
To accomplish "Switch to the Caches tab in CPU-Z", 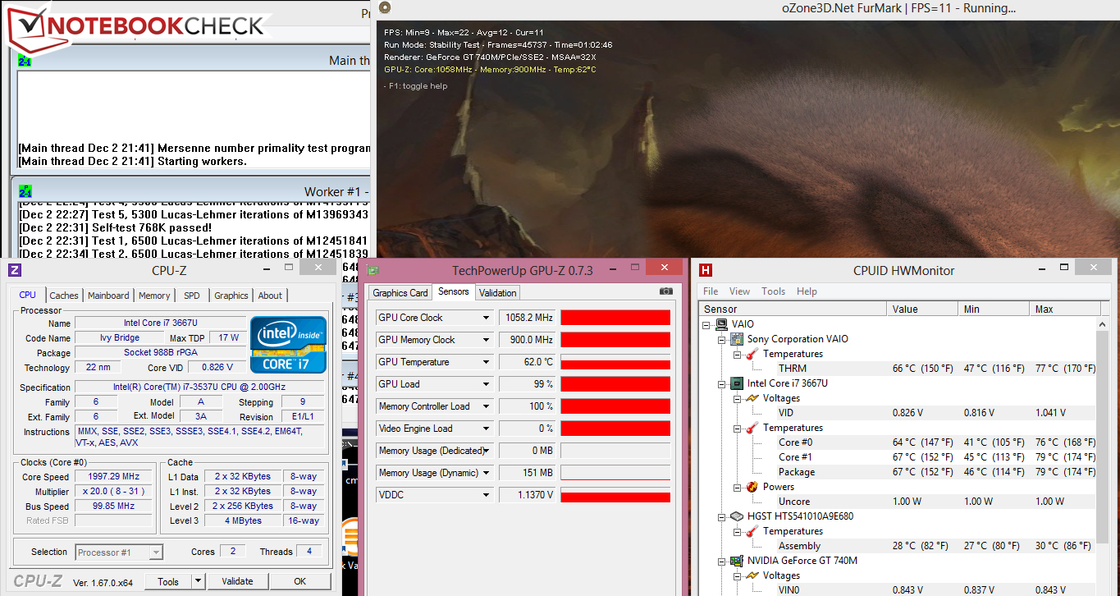I will click(64, 296).
